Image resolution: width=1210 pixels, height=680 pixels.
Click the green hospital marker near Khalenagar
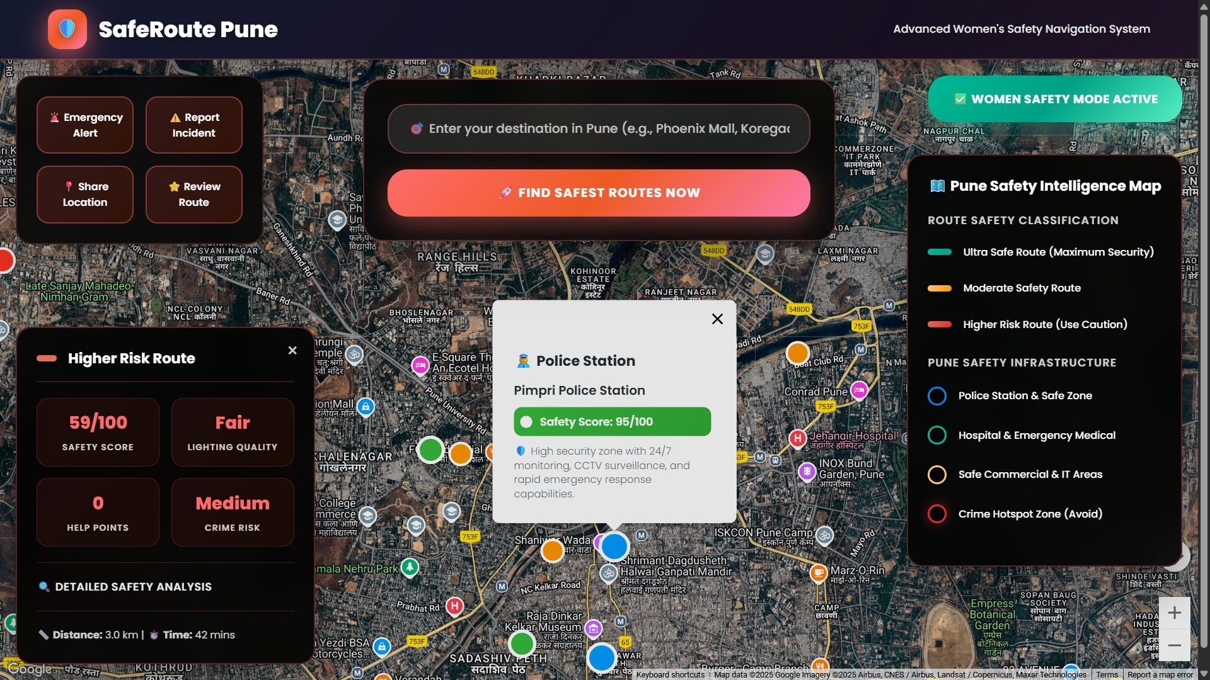pyautogui.click(x=431, y=450)
